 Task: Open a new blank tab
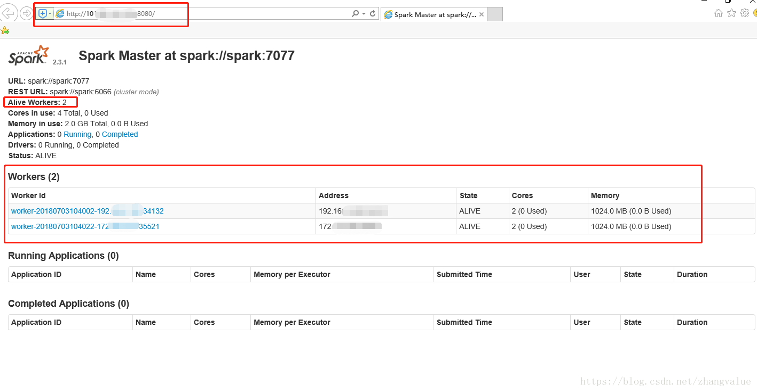click(x=495, y=14)
